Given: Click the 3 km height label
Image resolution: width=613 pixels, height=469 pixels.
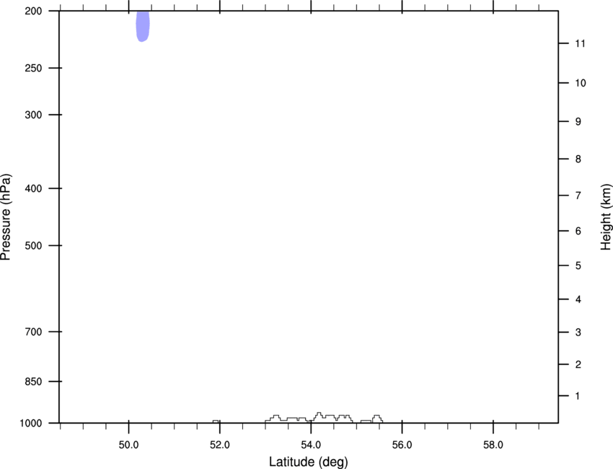Looking at the screenshot, I should click(578, 332).
